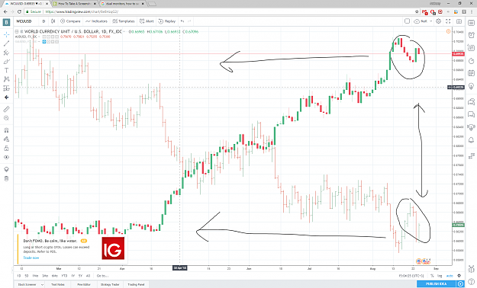Open the Indicators menu

[96, 21]
